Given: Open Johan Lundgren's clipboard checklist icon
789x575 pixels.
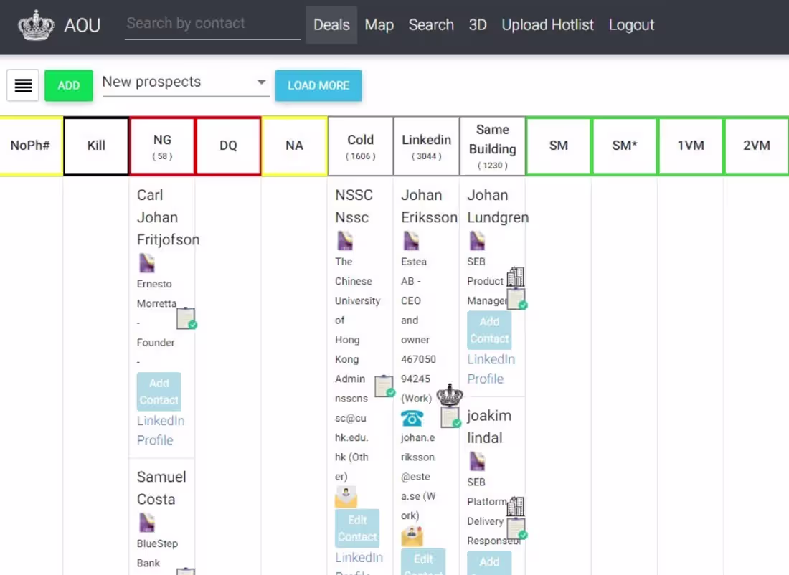Looking at the screenshot, I should tap(516, 299).
